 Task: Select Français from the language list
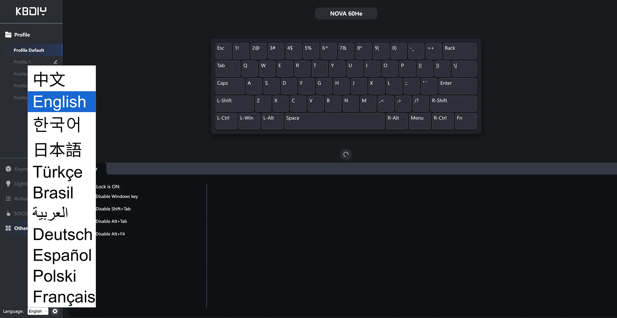62,297
